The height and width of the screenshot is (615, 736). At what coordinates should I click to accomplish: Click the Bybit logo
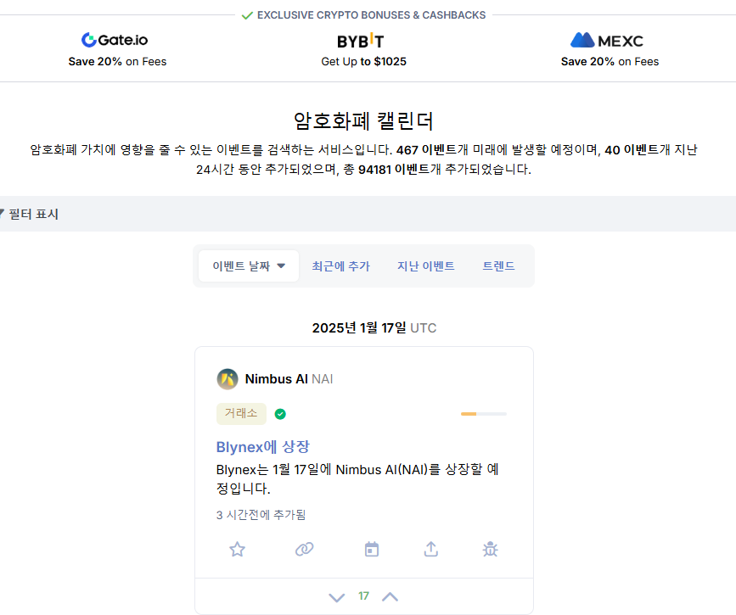pyautogui.click(x=361, y=42)
